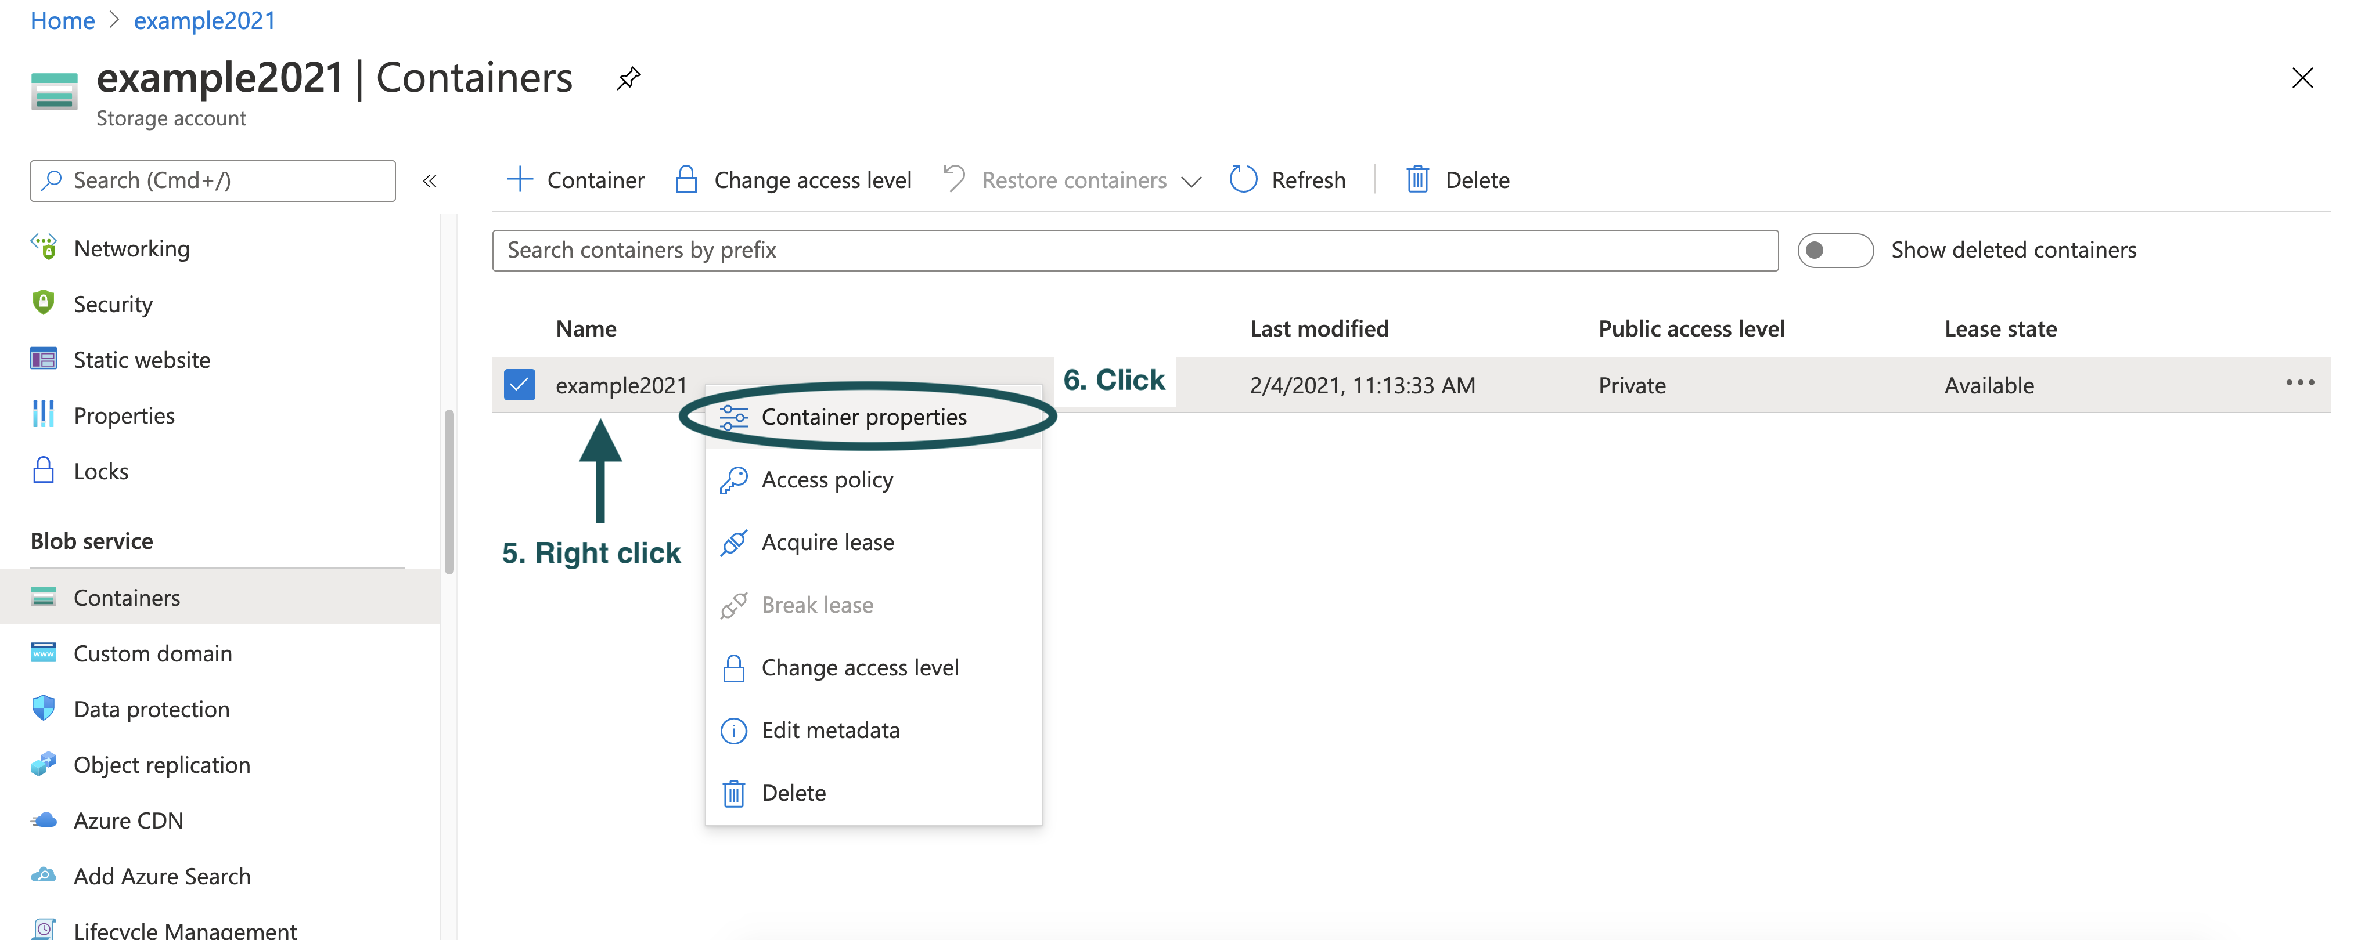Sort by Last modified column header
This screenshot has width=2354, height=940.
1319,329
